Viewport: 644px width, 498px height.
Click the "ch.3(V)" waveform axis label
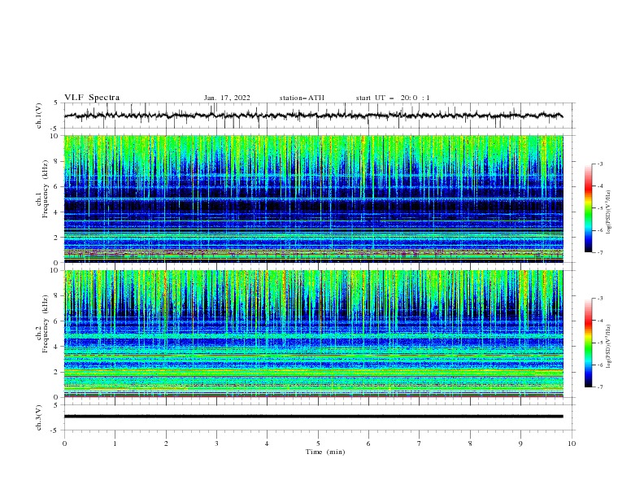pyautogui.click(x=39, y=417)
